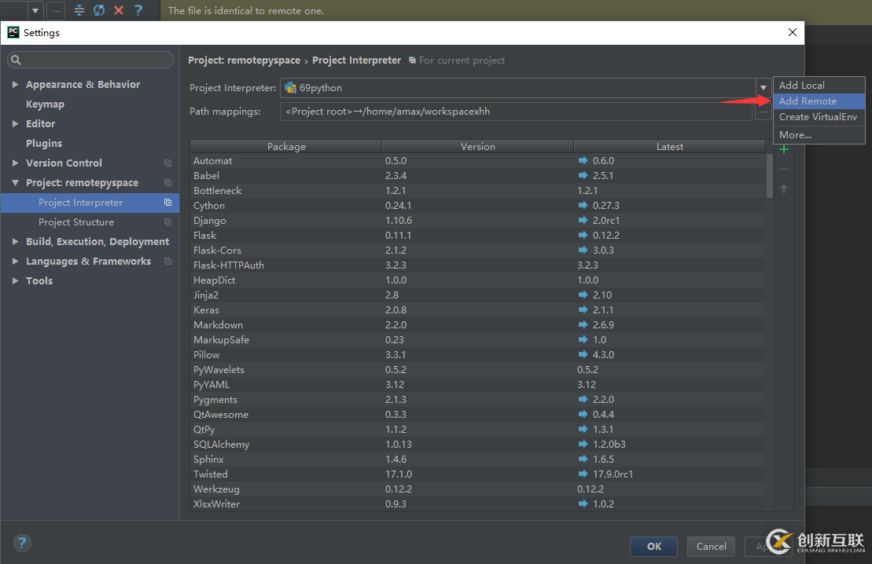
Task: Click the red X icon in top toolbar
Action: tap(119, 10)
